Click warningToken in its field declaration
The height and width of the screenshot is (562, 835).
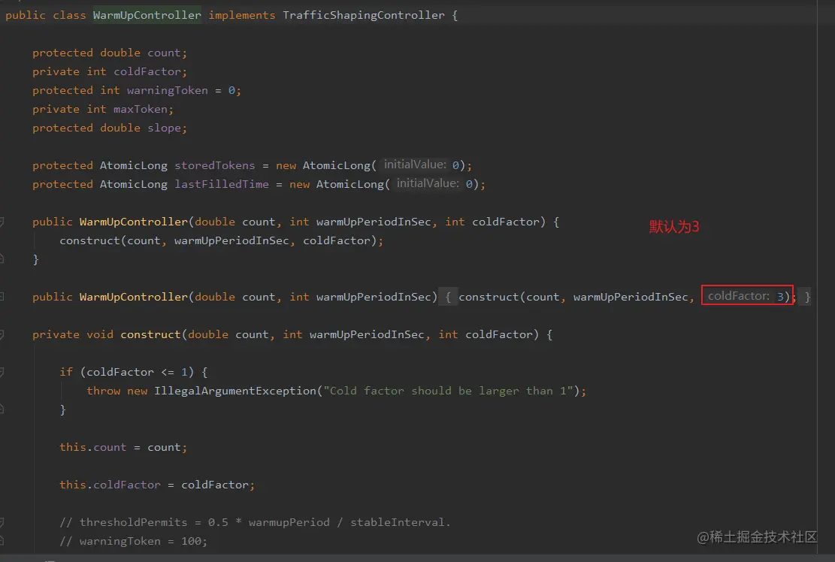point(167,90)
